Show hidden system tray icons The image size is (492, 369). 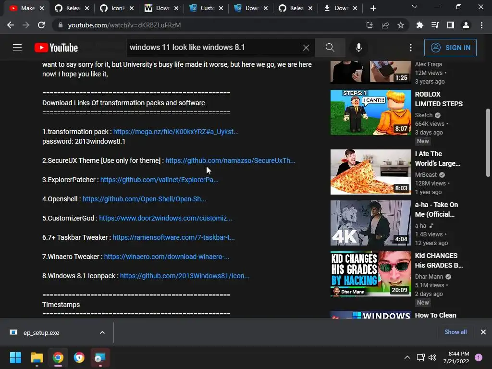coord(407,357)
